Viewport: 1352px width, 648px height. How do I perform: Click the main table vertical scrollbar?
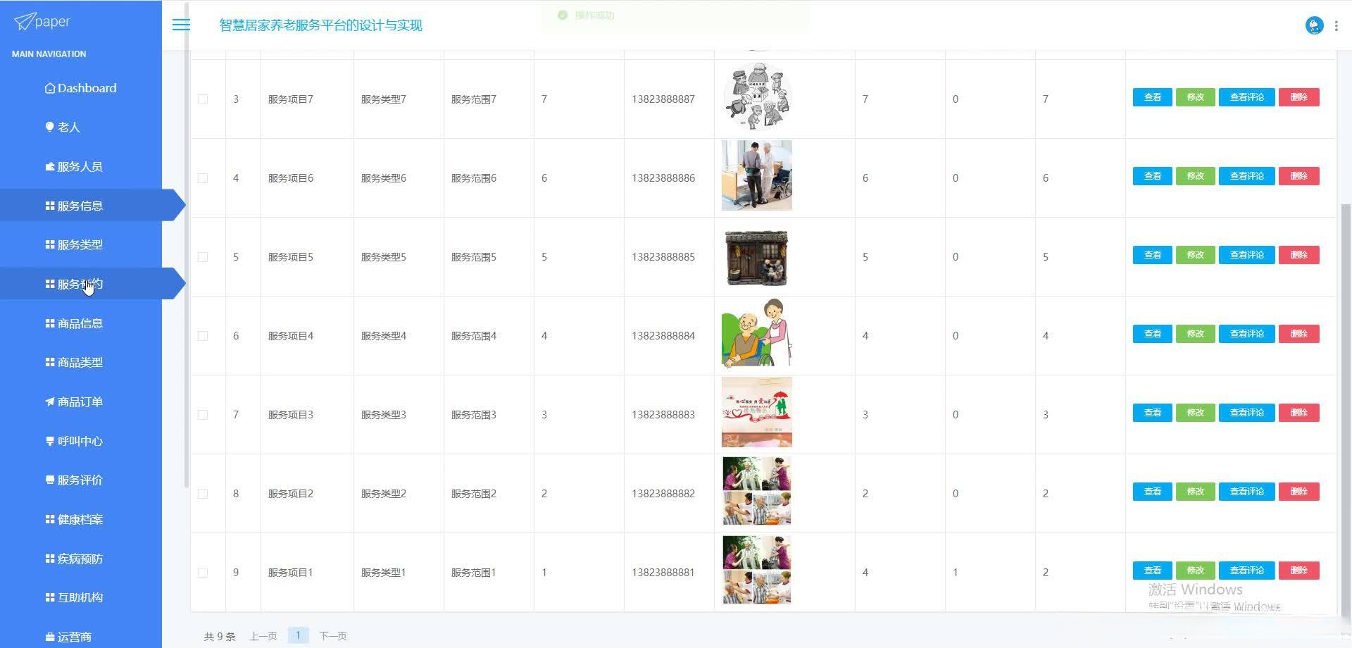click(1346, 409)
